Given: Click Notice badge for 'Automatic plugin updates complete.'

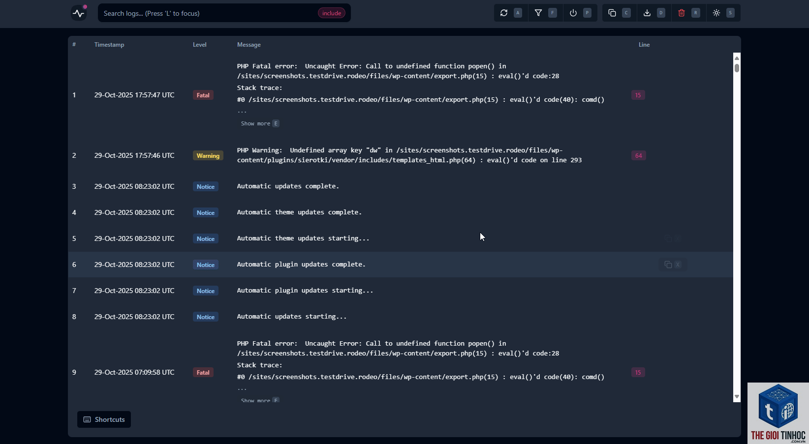Looking at the screenshot, I should pyautogui.click(x=206, y=265).
